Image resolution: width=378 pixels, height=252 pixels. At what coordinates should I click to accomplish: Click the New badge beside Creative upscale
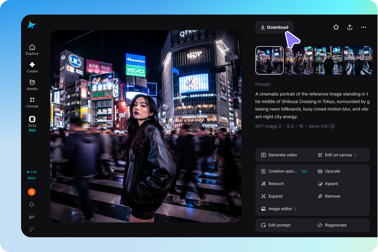tap(304, 171)
